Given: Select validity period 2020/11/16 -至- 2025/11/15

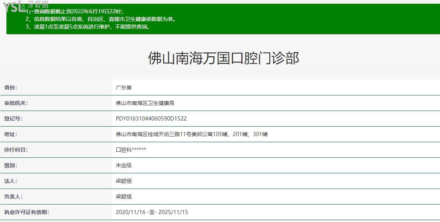Looking at the screenshot, I should point(152,212).
